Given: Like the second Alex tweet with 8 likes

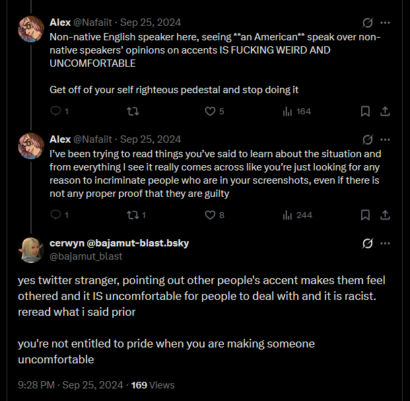Looking at the screenshot, I should pos(211,215).
